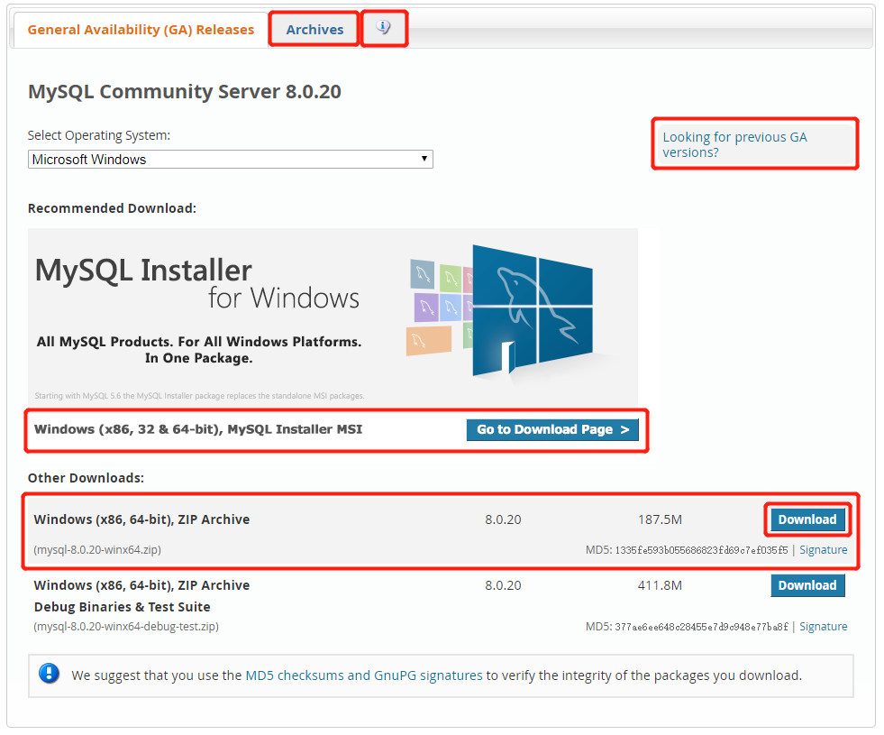Select General Availability (GA) Releases tab

(141, 30)
